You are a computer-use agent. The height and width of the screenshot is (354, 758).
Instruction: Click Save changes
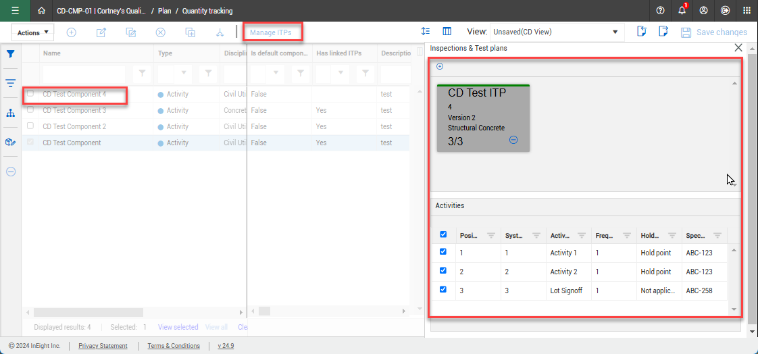click(714, 32)
